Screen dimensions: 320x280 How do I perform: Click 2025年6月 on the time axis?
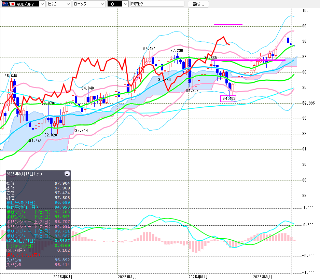pyautogui.click(x=63, y=276)
